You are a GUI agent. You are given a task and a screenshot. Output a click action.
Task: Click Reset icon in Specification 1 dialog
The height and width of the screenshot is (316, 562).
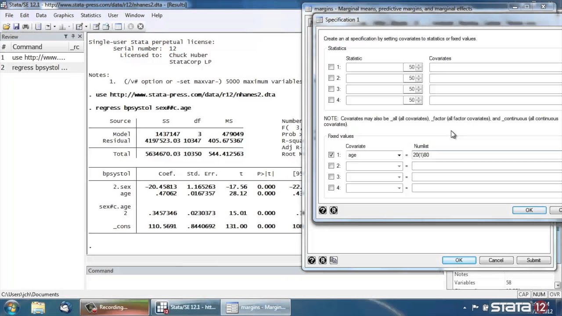pyautogui.click(x=334, y=210)
